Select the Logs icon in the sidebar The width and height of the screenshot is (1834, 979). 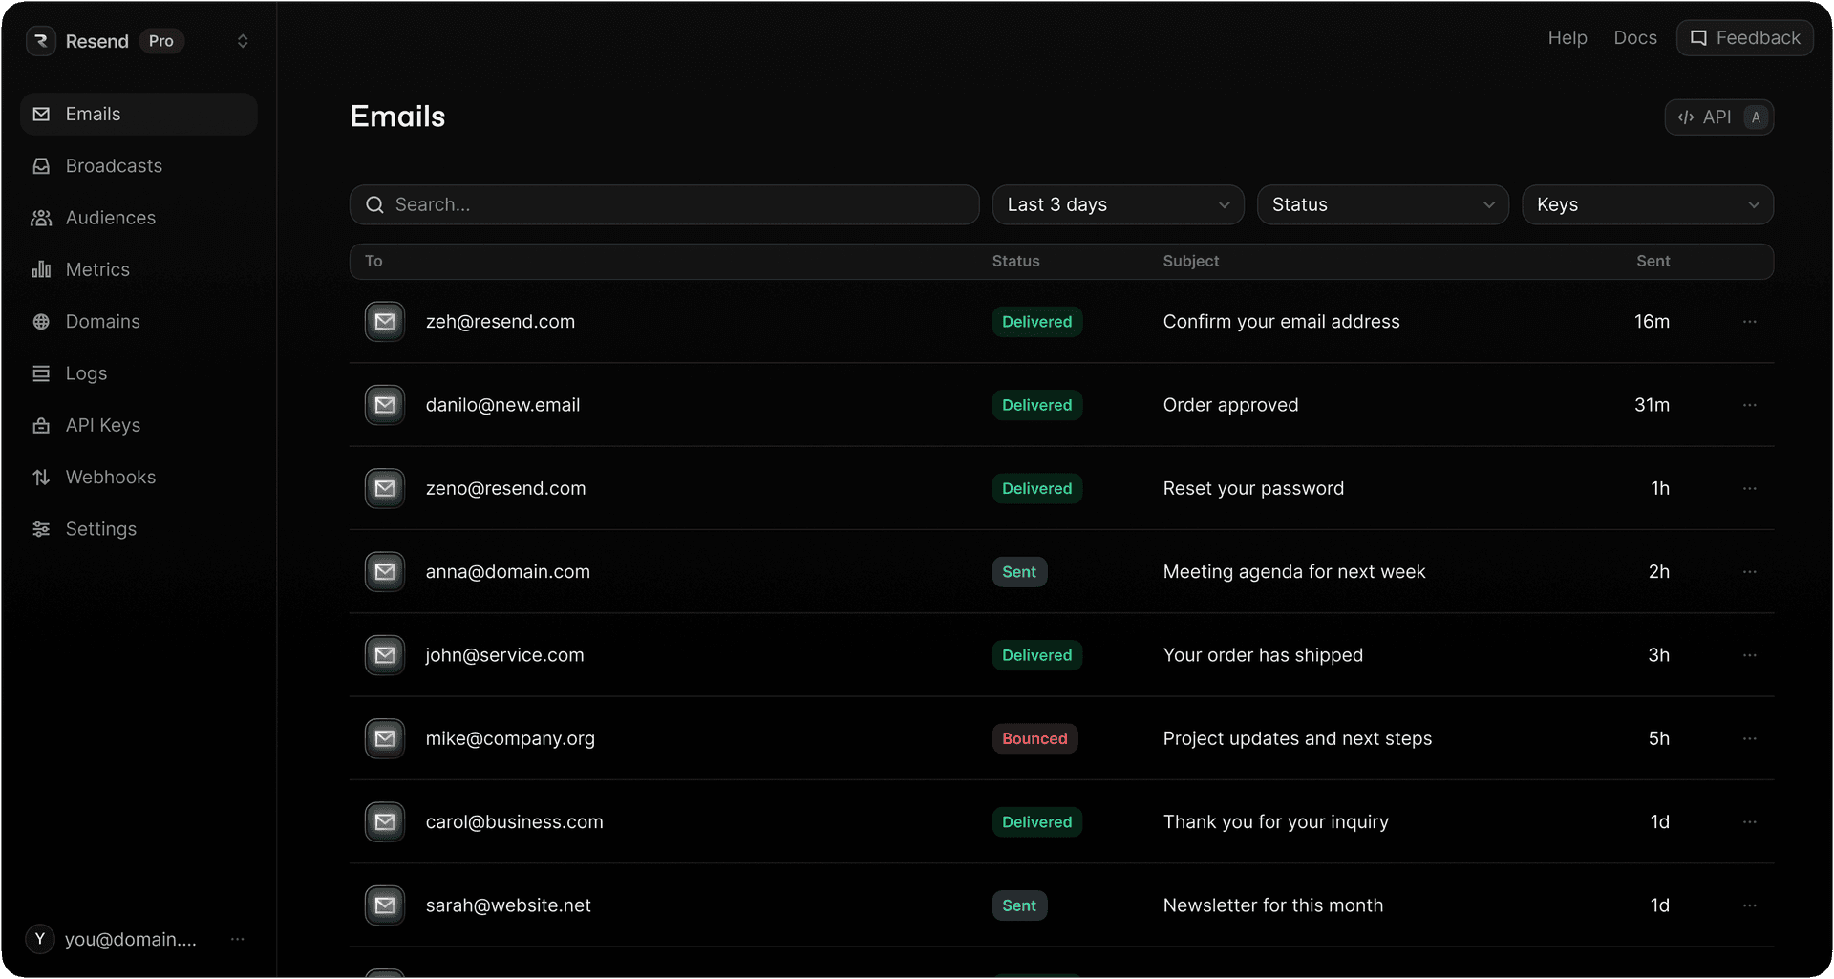41,372
